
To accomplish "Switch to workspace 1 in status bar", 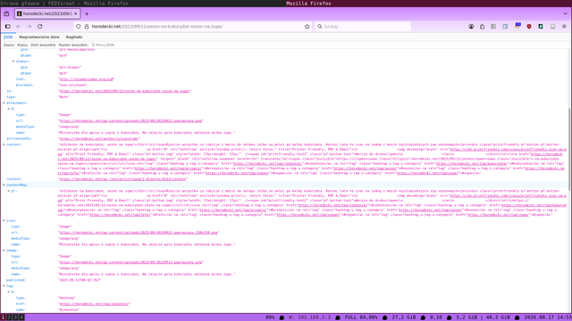I will 3,317.
